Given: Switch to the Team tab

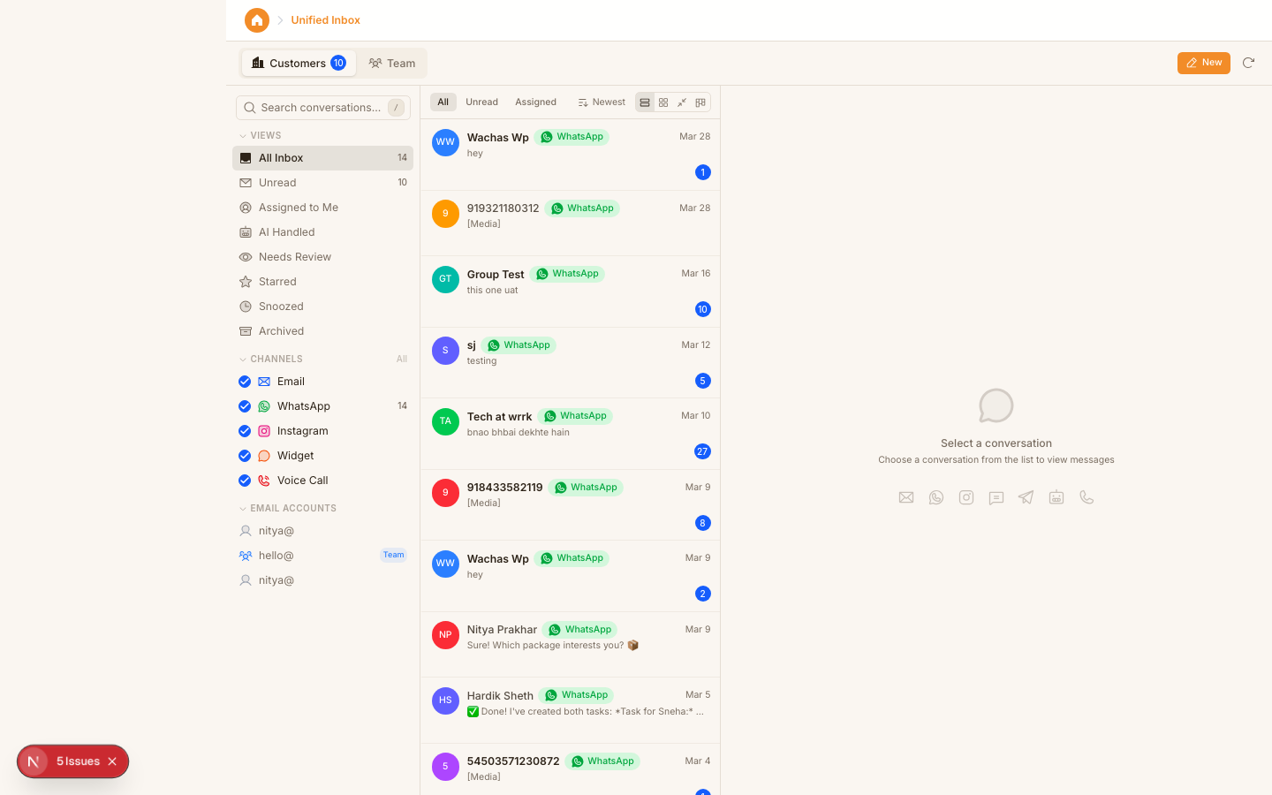Looking at the screenshot, I should (391, 63).
